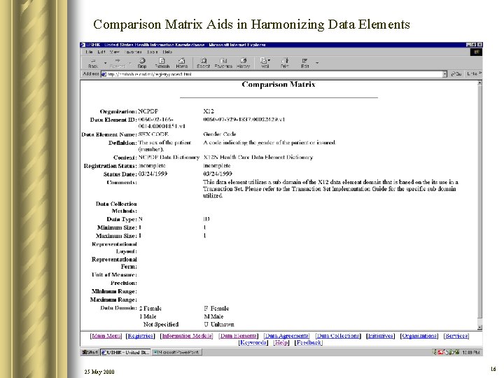This screenshot has width=504, height=378.
Task: Follow the Organizations link
Action: pos(419,336)
